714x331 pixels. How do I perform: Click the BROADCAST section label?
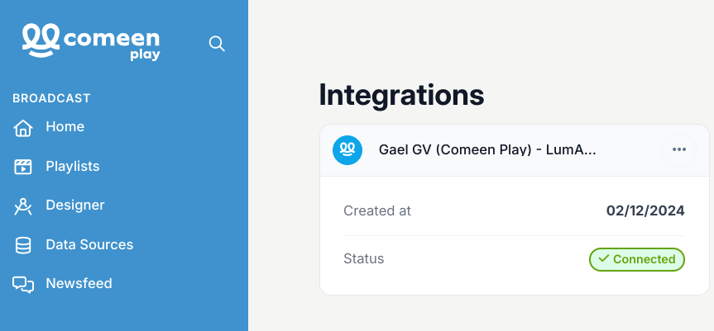51,98
